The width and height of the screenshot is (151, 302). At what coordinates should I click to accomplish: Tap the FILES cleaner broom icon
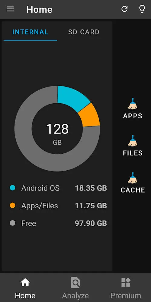click(133, 141)
